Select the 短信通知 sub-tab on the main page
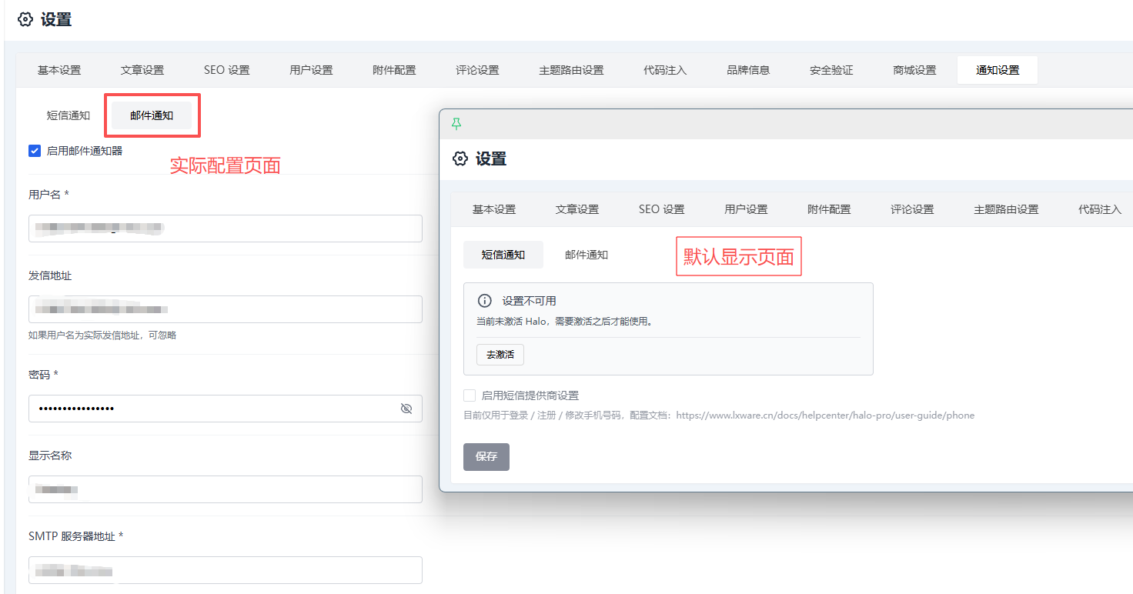The image size is (1133, 594). (69, 115)
